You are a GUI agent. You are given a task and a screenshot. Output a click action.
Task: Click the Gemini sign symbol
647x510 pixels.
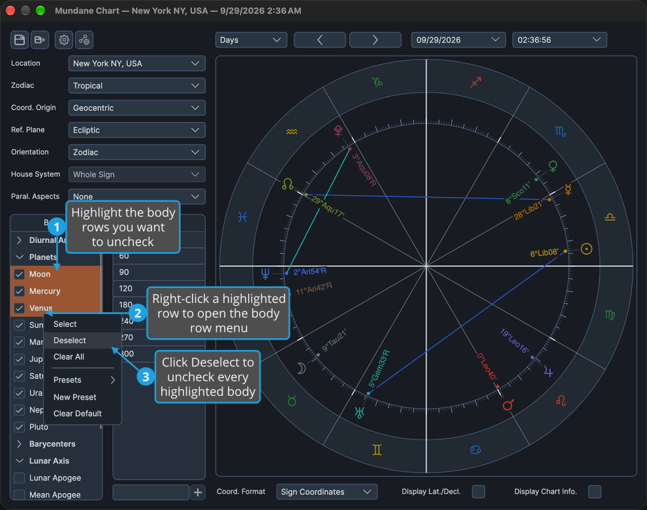(x=377, y=450)
